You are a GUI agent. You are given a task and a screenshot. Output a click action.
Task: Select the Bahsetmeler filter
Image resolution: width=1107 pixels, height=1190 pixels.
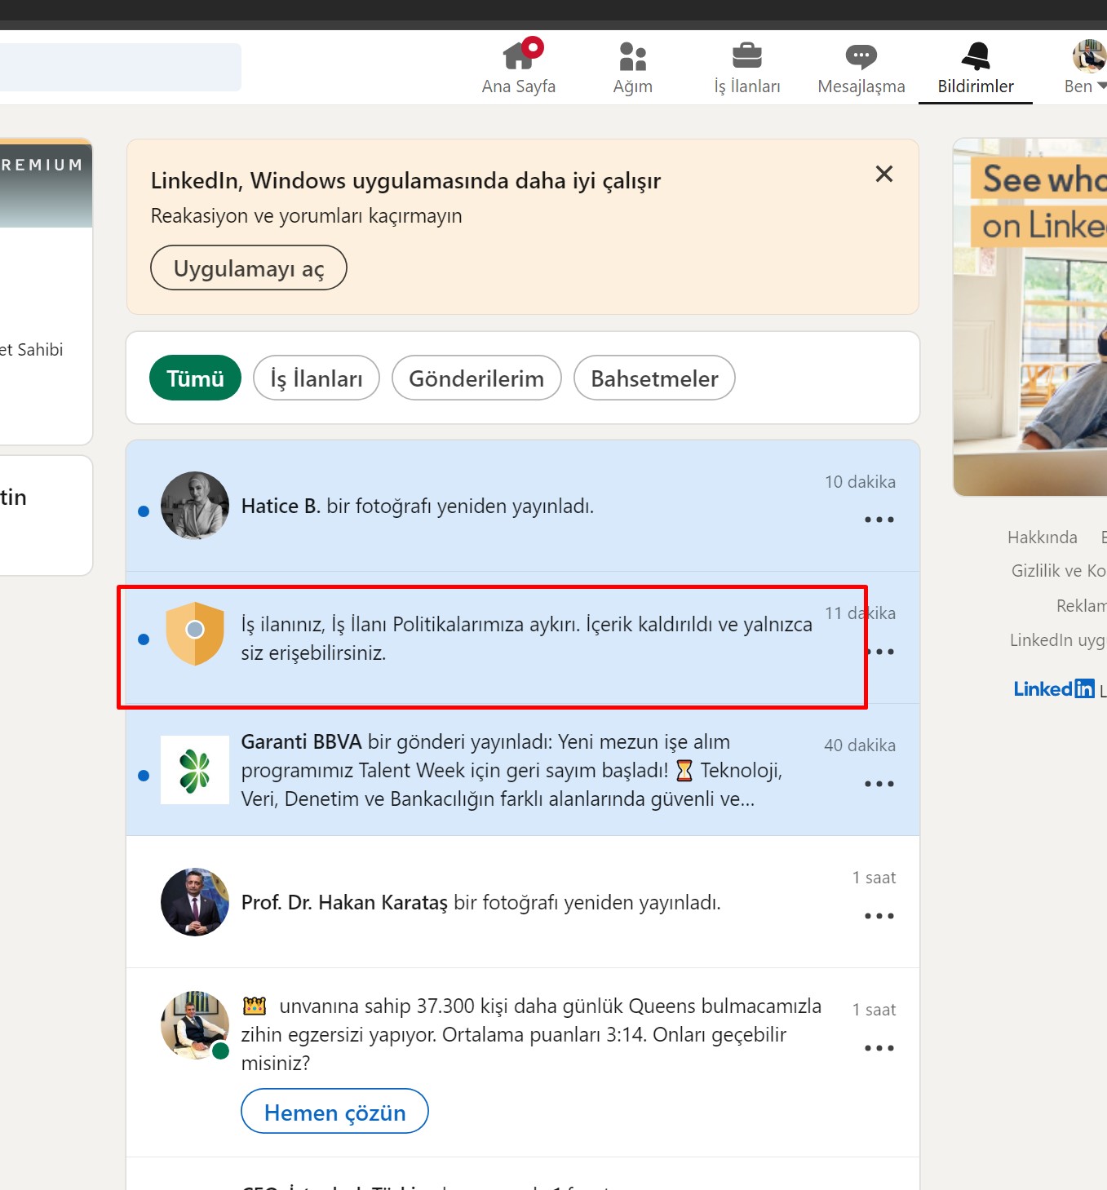[654, 378]
